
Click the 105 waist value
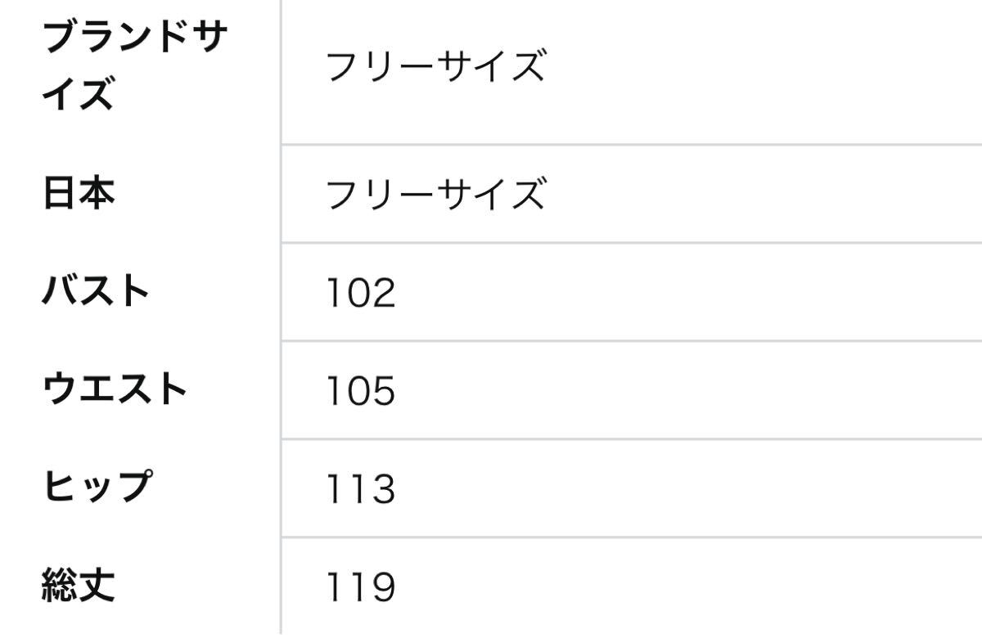pyautogui.click(x=361, y=390)
